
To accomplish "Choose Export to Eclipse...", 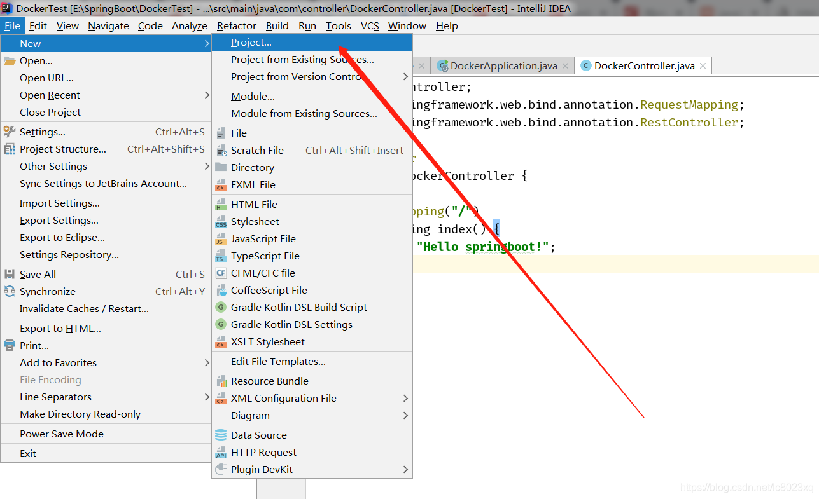I will coord(106,237).
